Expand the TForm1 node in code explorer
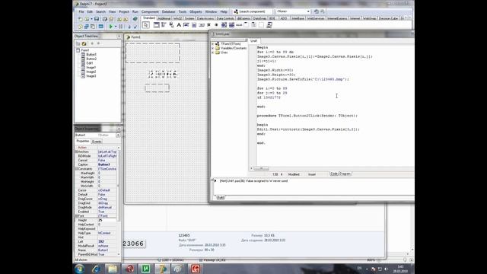Viewport: 487px width, 274px height. click(213, 44)
